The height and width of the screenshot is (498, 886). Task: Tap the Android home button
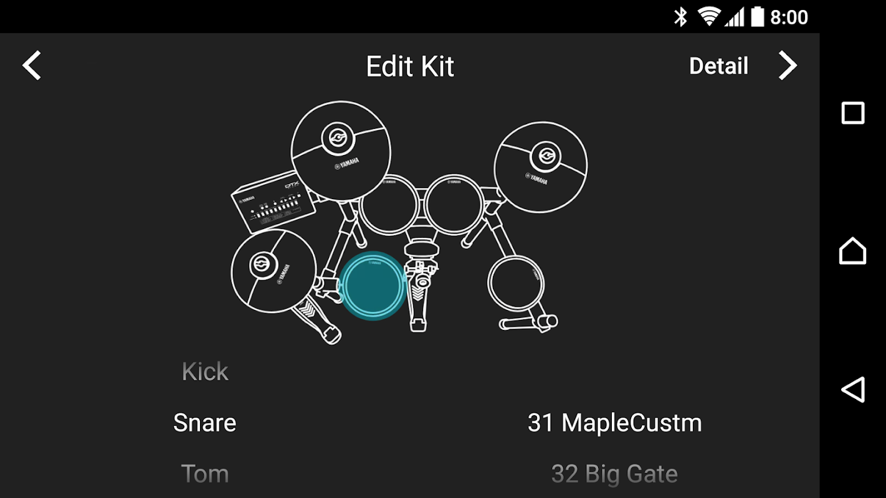(853, 251)
